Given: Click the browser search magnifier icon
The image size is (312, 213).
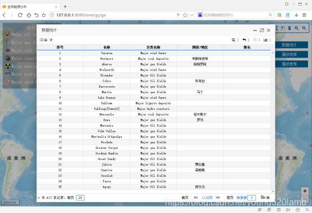Looking at the screenshot, I should point(270,15).
